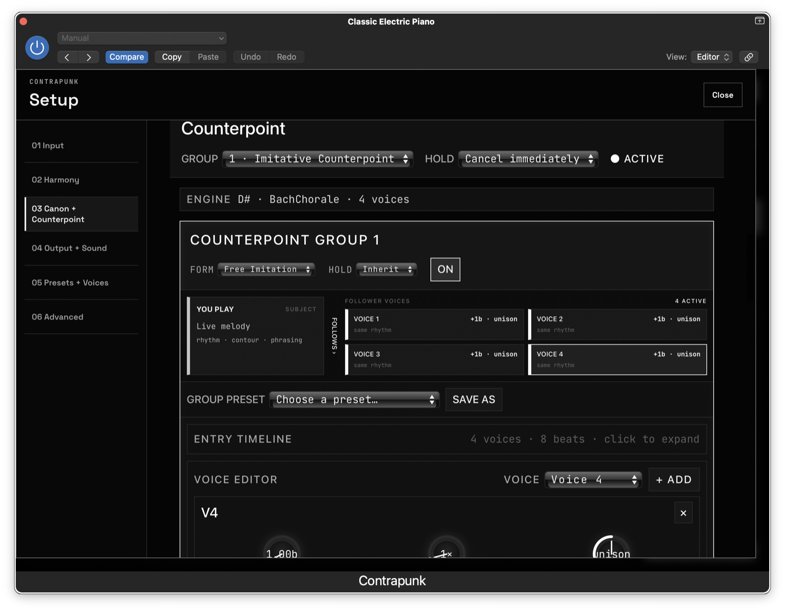This screenshot has width=785, height=611.
Task: Select the VOICE 2 follower card
Action: 618,324
